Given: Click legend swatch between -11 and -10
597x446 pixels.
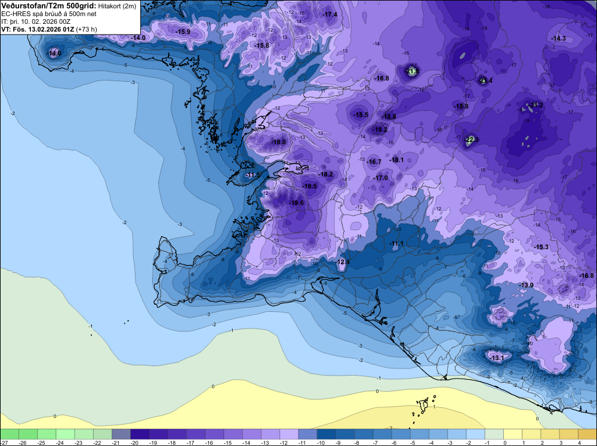Looking at the screenshot, I should [307, 434].
